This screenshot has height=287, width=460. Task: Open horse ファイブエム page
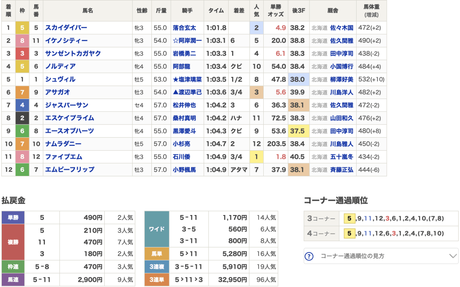(64, 157)
